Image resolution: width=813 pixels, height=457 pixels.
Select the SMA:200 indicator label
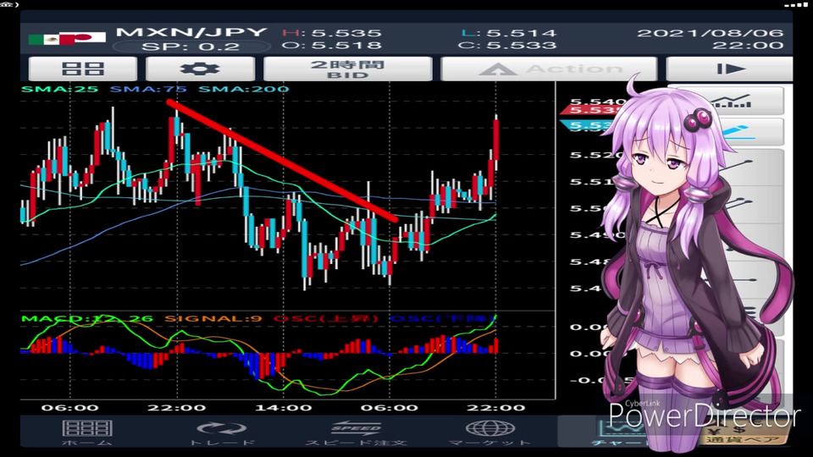coord(244,89)
